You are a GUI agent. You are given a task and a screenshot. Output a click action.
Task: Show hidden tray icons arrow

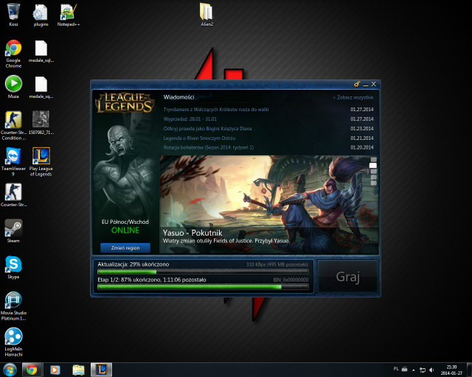click(x=414, y=370)
